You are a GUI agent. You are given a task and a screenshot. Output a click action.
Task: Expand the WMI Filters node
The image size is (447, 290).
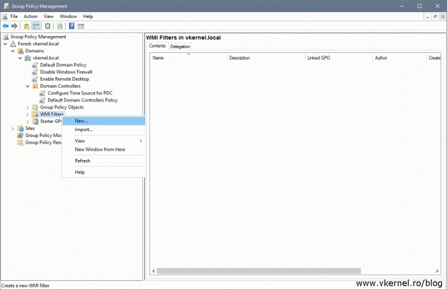click(x=28, y=114)
